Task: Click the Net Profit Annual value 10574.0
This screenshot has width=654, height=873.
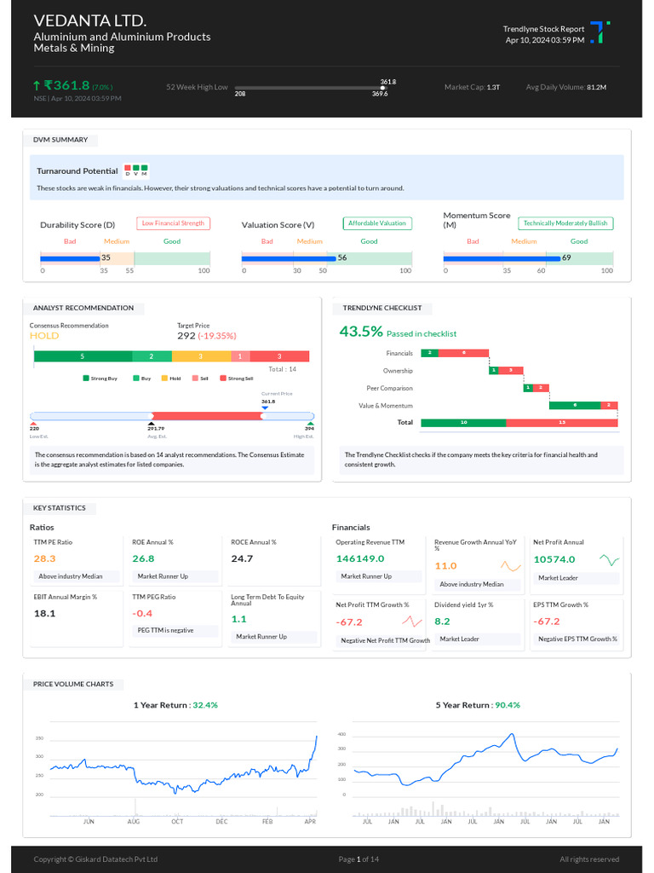Action: pos(554,559)
